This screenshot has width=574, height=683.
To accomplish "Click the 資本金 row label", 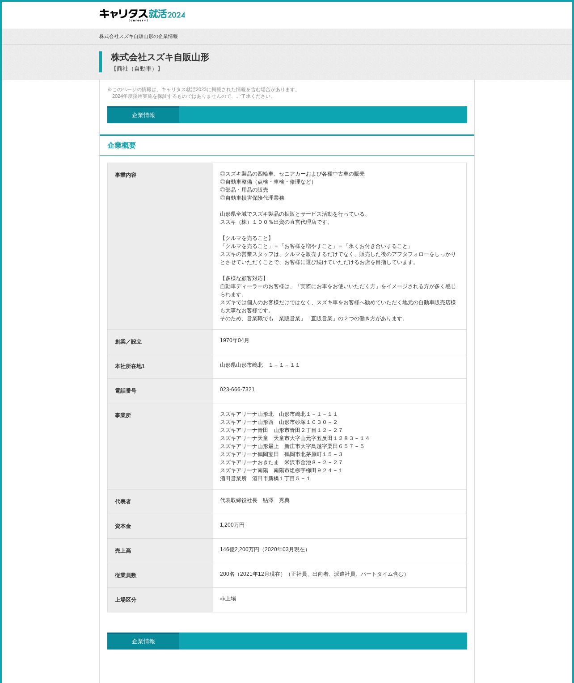I will click(x=123, y=526).
